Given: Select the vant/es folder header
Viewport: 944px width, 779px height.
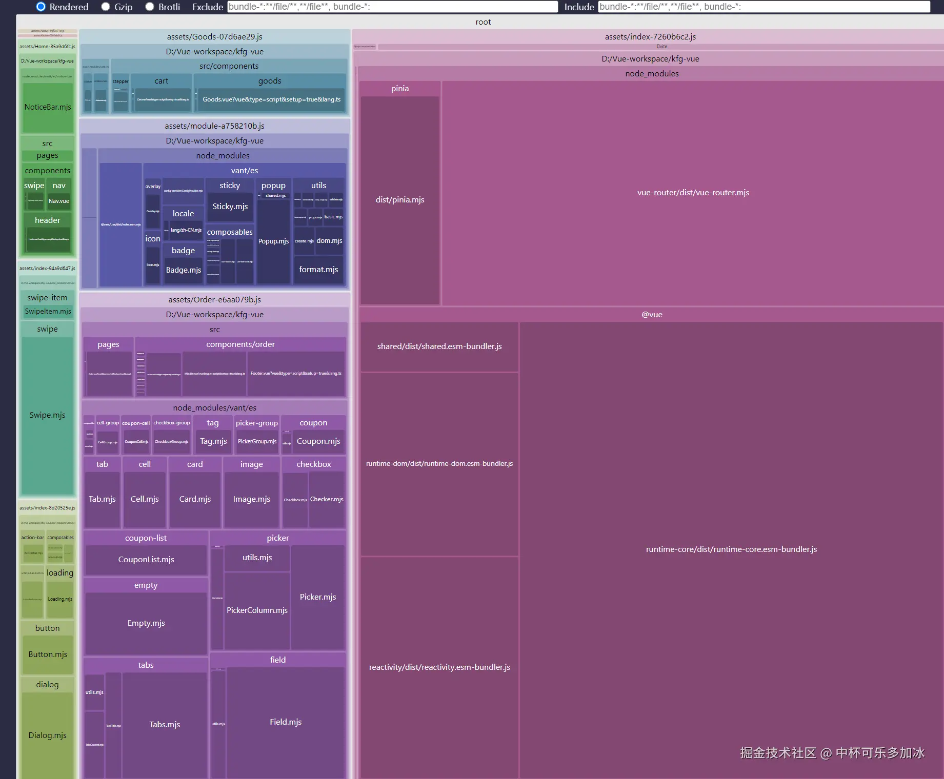Looking at the screenshot, I should coord(244,171).
